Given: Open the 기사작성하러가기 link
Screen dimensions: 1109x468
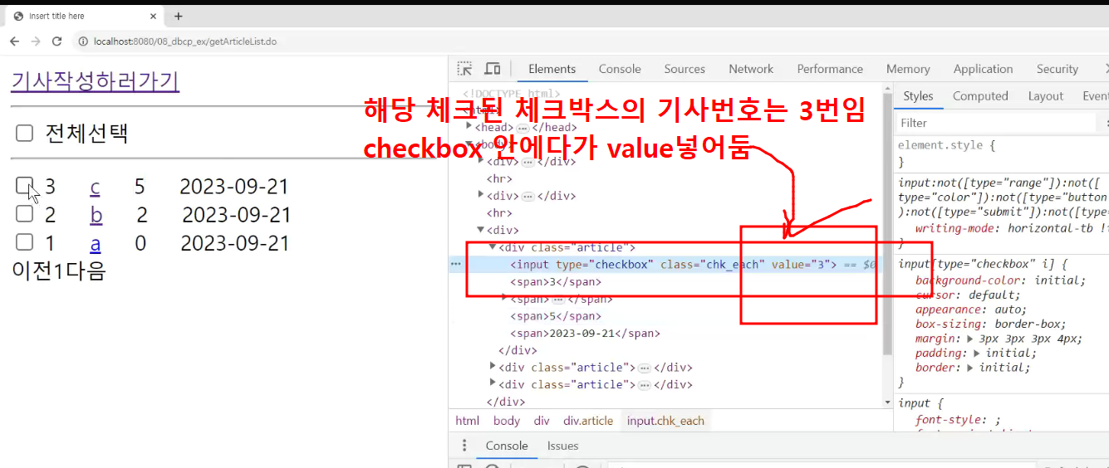Looking at the screenshot, I should coord(95,80).
